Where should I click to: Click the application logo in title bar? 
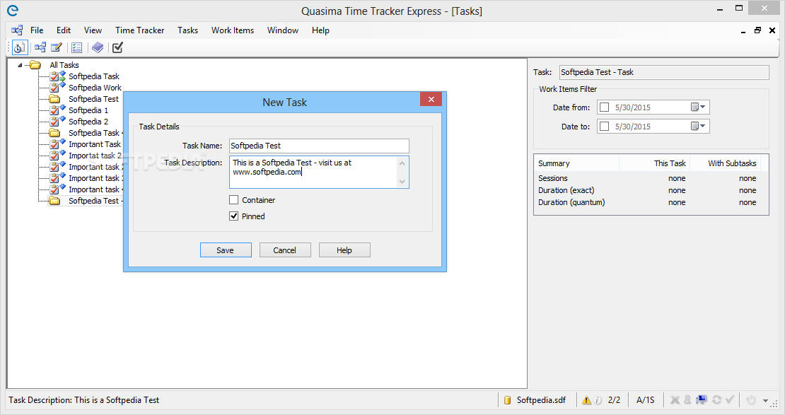pyautogui.click(x=13, y=11)
